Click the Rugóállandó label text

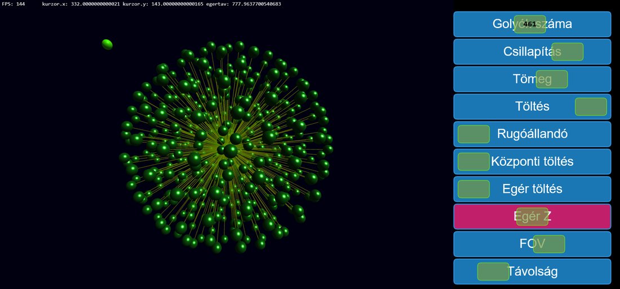click(532, 134)
